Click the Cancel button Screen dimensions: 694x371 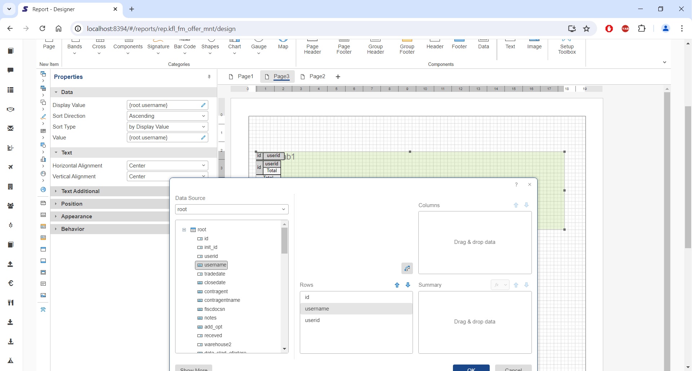[513, 368]
